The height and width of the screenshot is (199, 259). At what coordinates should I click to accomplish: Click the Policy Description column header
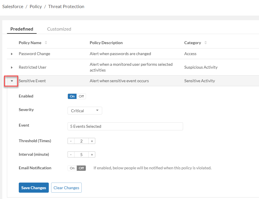(106, 43)
